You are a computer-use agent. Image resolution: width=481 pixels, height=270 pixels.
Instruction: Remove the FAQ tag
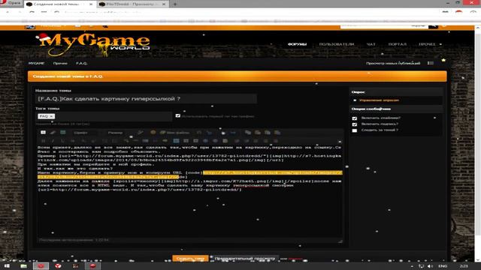point(51,116)
